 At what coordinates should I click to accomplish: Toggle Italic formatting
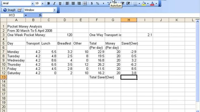tap(54, 3)
